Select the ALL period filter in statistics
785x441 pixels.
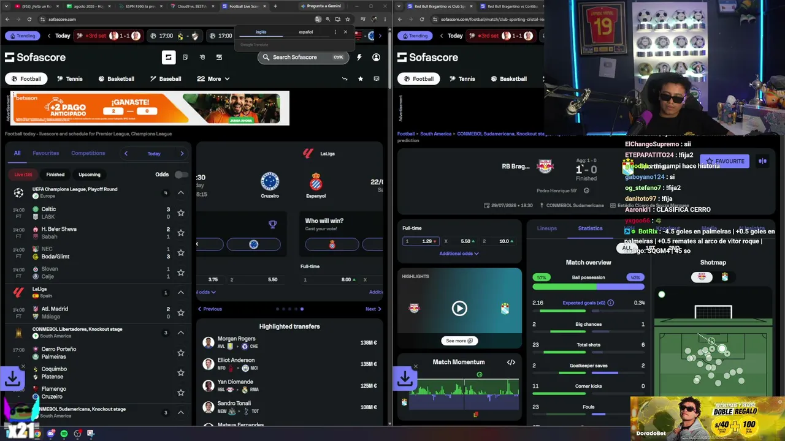coord(626,248)
